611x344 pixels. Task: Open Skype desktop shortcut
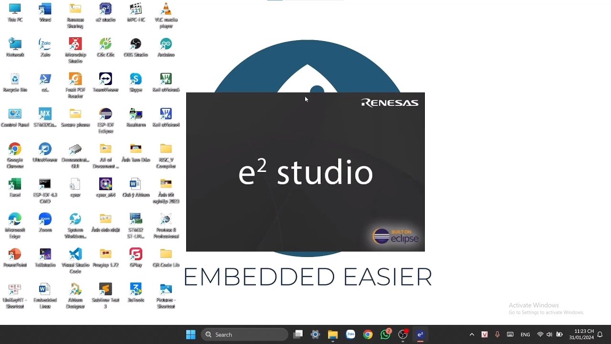(136, 82)
